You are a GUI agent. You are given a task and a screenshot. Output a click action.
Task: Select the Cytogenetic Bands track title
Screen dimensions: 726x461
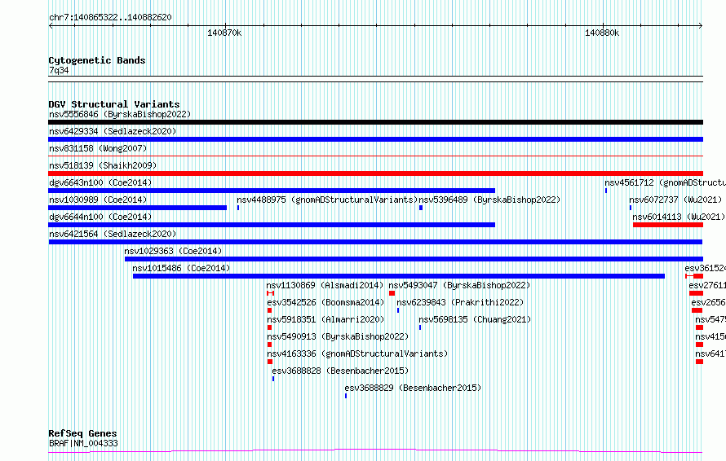click(x=97, y=60)
